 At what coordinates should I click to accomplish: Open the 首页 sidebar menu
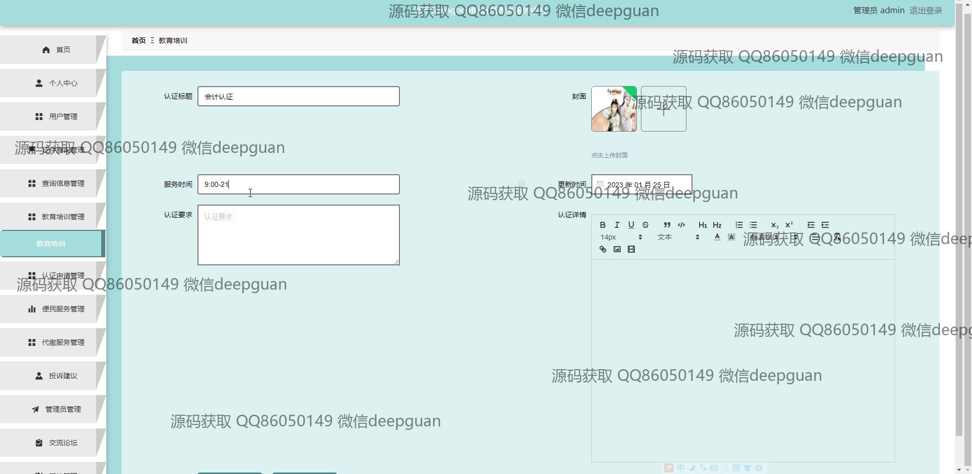click(x=53, y=50)
